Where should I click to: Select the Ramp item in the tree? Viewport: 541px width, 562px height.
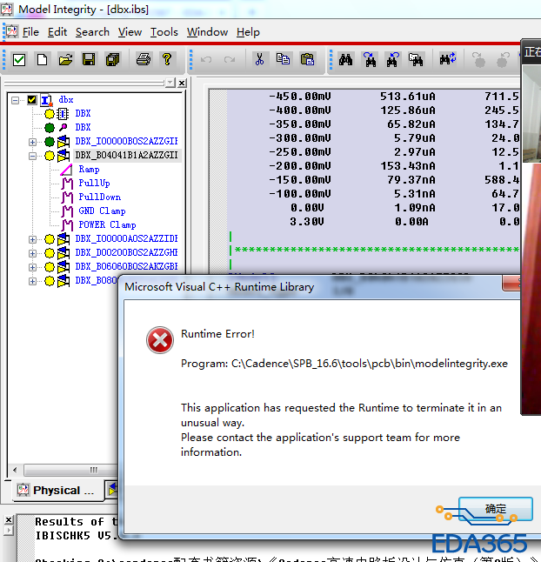coord(89,169)
